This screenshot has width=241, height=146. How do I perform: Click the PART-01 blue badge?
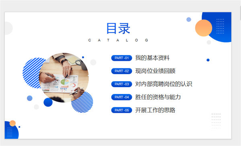point(122,58)
